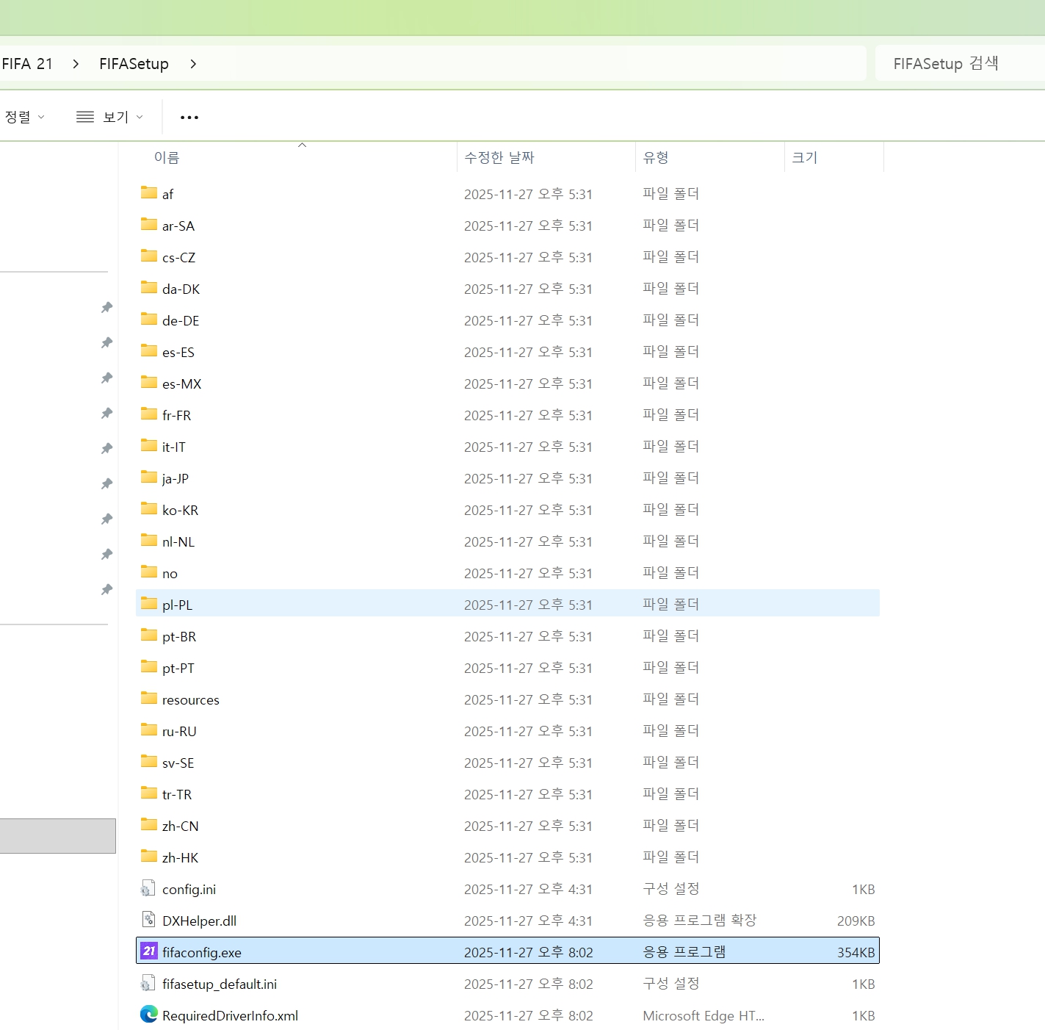Image resolution: width=1045 pixels, height=1030 pixels.
Task: Select the fr-FR folder icon
Action: coord(149,414)
